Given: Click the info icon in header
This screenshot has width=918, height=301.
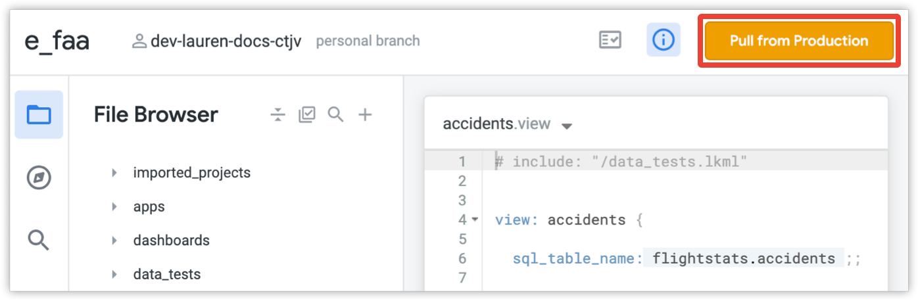Looking at the screenshot, I should click(x=663, y=40).
